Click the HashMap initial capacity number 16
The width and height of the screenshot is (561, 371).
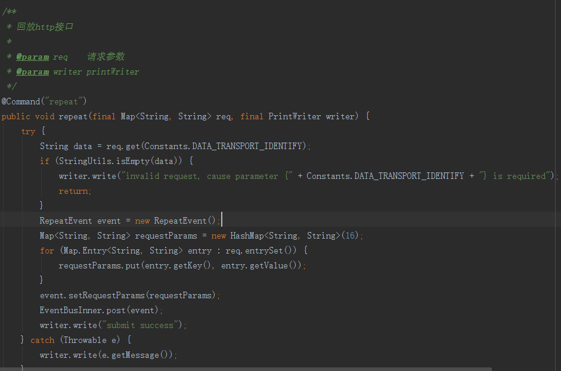click(x=349, y=236)
